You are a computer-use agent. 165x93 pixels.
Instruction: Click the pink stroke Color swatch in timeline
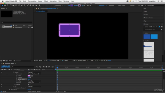point(29,76)
